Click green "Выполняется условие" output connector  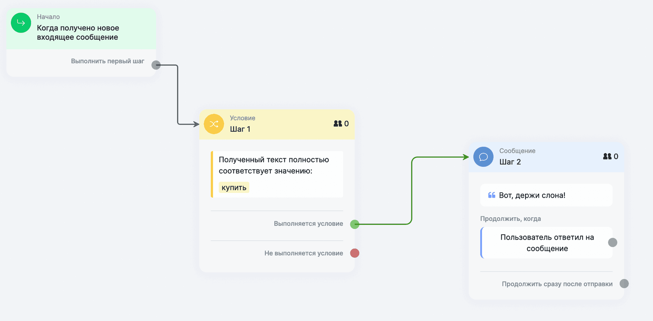tap(355, 224)
